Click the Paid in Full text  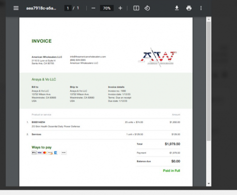click(172, 171)
